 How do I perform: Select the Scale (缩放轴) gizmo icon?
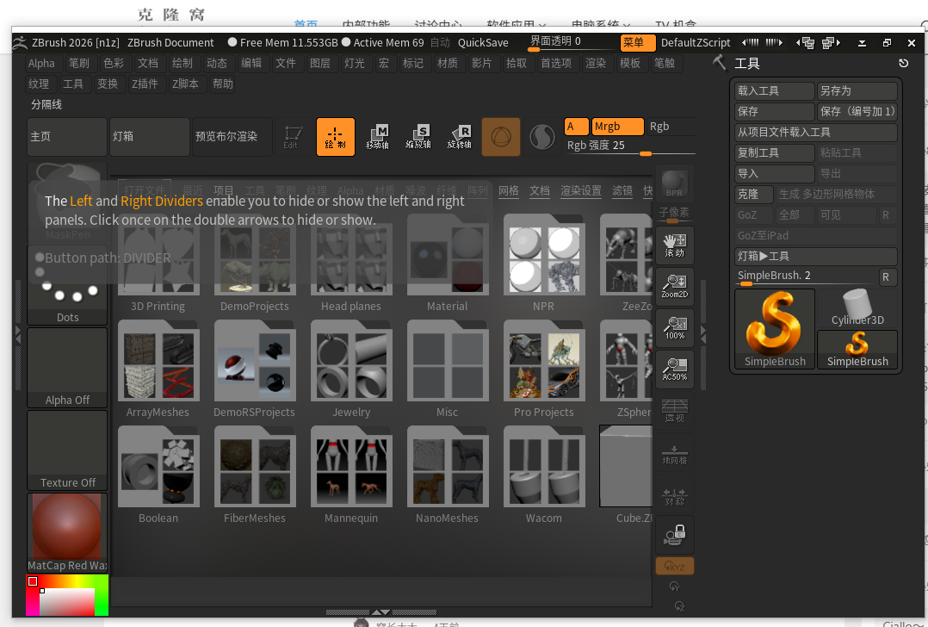[x=418, y=137]
